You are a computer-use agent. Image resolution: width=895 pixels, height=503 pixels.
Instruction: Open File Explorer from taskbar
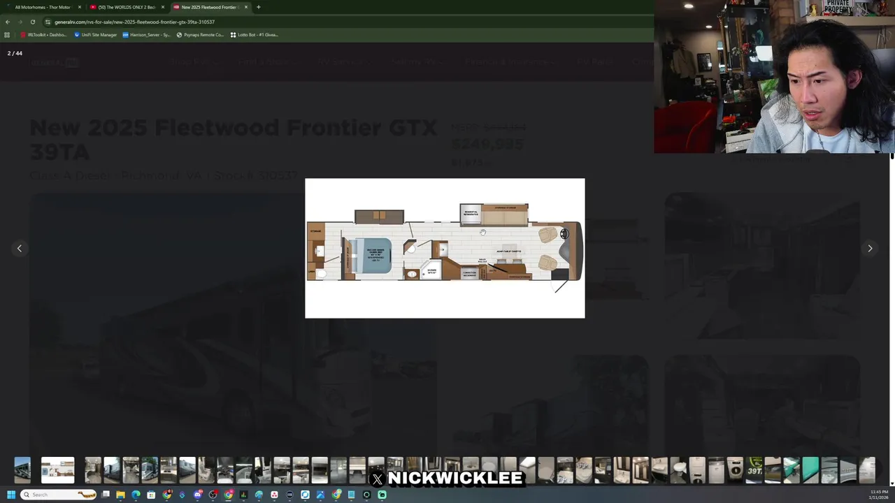120,495
